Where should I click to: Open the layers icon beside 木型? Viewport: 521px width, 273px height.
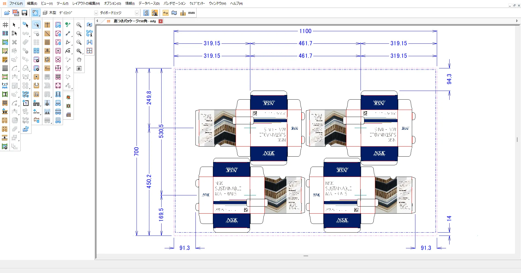point(45,12)
